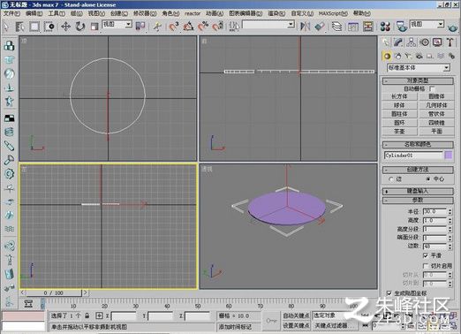Select the Cameras category icon
This screenshot has width=461, height=334.
click(x=419, y=56)
